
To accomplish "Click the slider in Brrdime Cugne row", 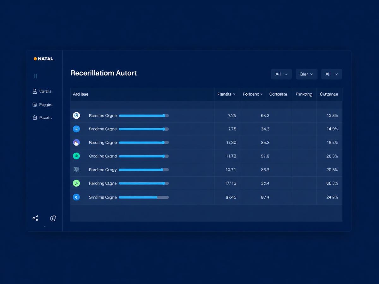I will tap(144, 129).
